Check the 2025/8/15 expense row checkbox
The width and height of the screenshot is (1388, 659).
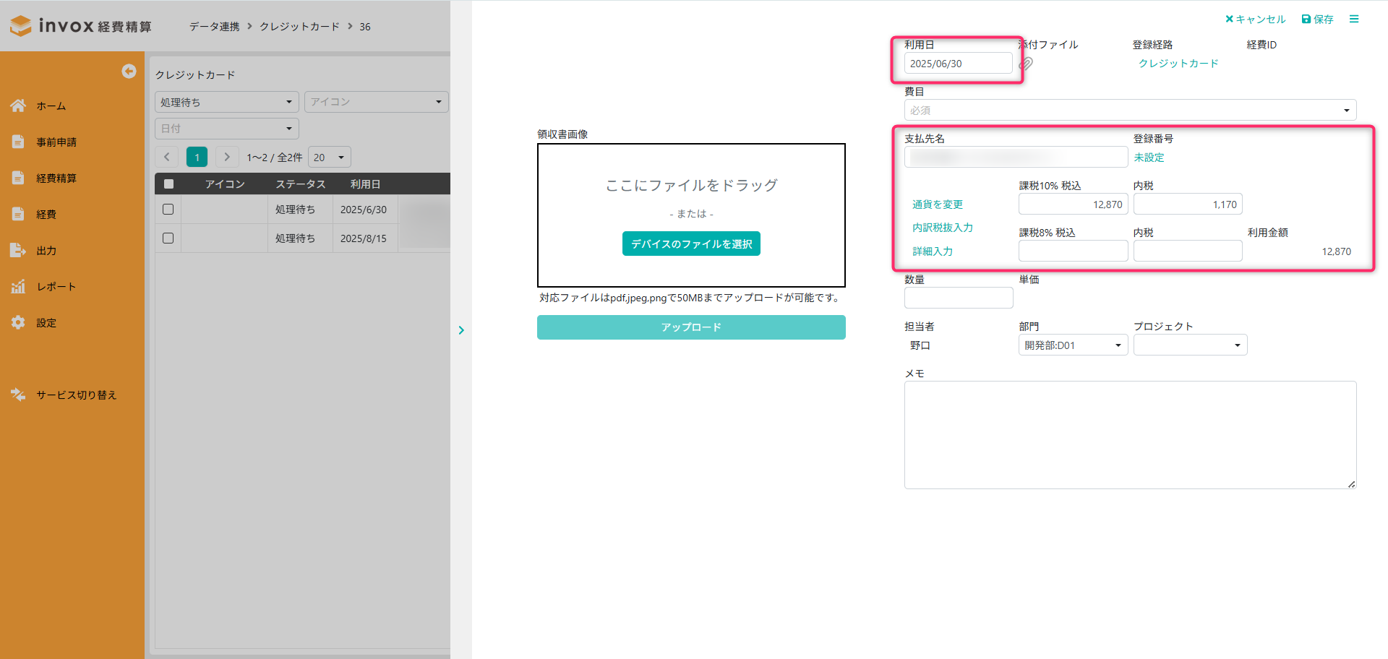(168, 238)
